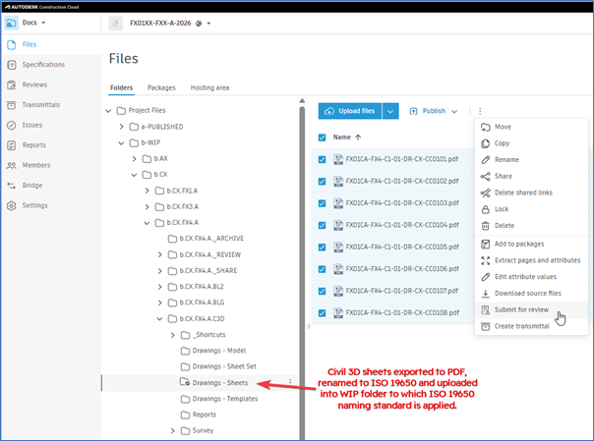This screenshot has height=441, width=594.
Task: Toggle the select-all checkbox by Name header
Action: pos(322,138)
